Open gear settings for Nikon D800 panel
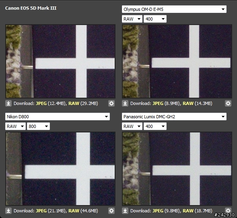Screen dimensions: 237x218 point(111,211)
